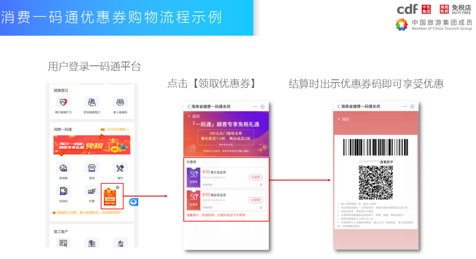The image size is (476, 259).
Task: Tap the 免税 promotional banner
Action: click(92, 145)
